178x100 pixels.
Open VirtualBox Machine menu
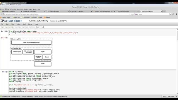[3, 5]
